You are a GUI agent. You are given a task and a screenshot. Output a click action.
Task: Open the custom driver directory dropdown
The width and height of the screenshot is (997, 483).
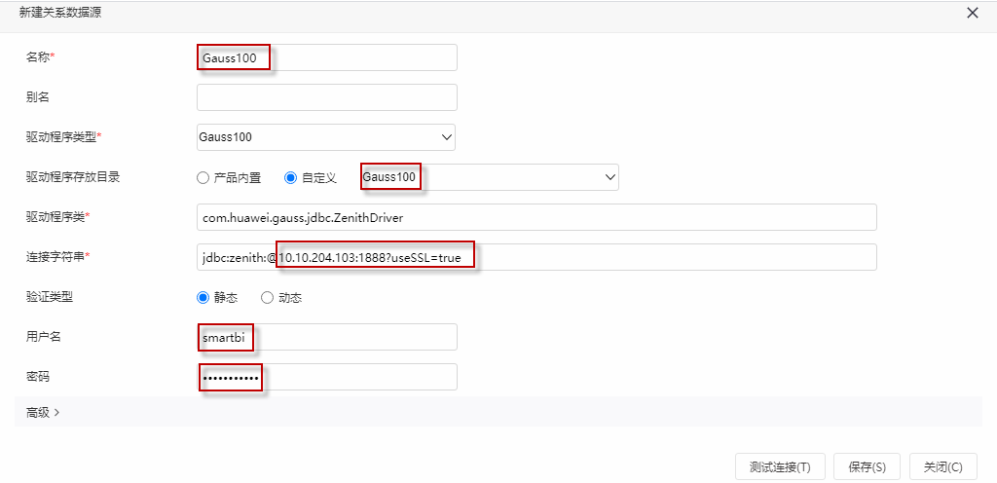point(489,177)
